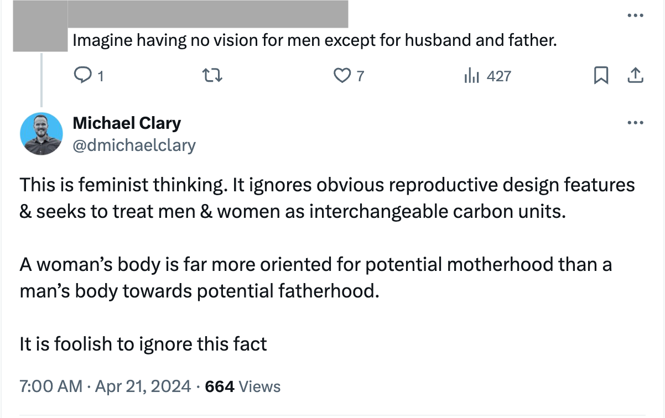Like the parent tweet with the heart icon
Viewport: 665px width, 418px height.
point(342,76)
